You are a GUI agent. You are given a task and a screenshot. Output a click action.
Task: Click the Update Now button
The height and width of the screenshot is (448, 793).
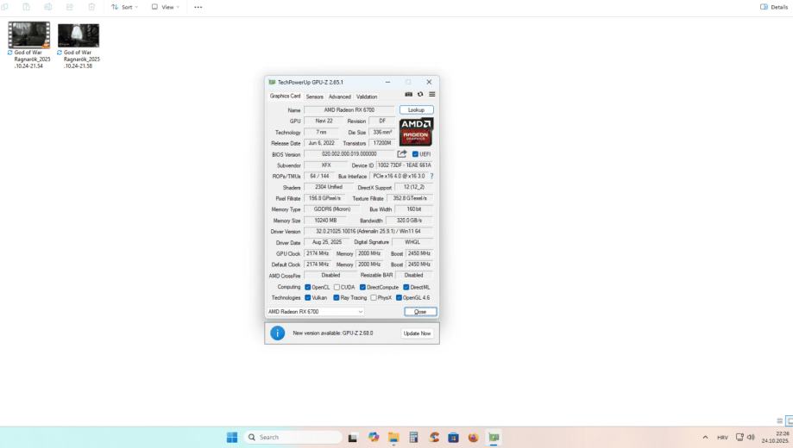418,333
